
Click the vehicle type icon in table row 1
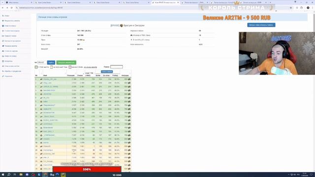(41, 79)
